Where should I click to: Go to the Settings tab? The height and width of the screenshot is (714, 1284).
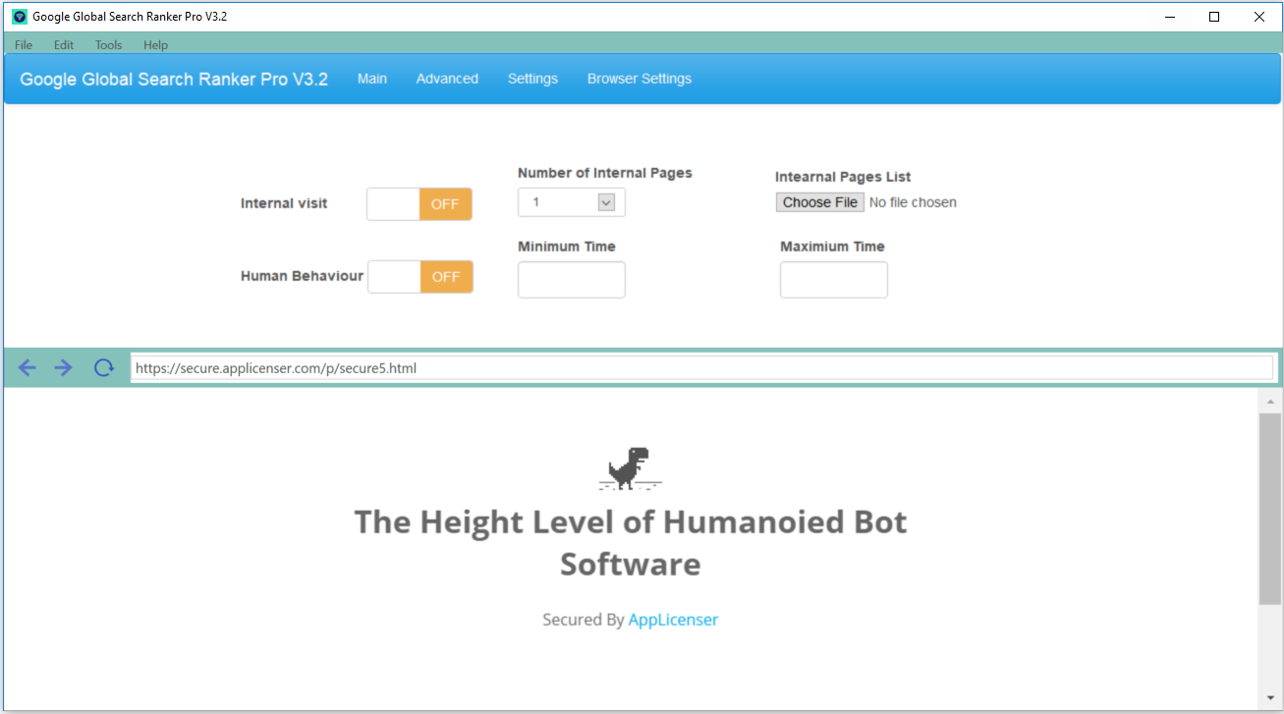pyautogui.click(x=532, y=79)
